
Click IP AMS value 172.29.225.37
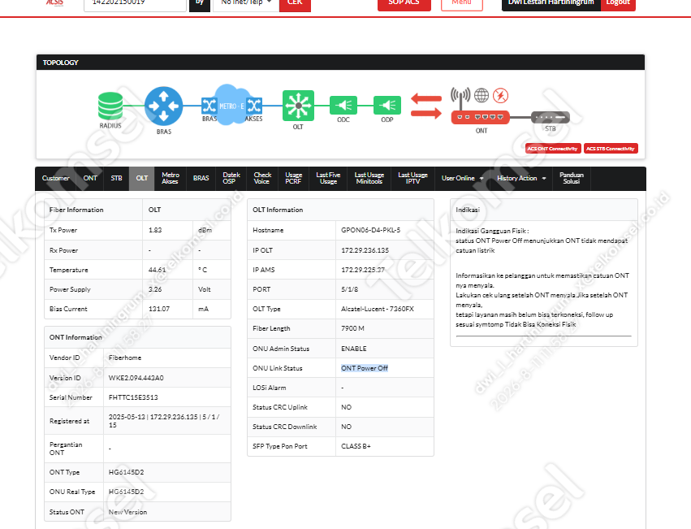(363, 270)
